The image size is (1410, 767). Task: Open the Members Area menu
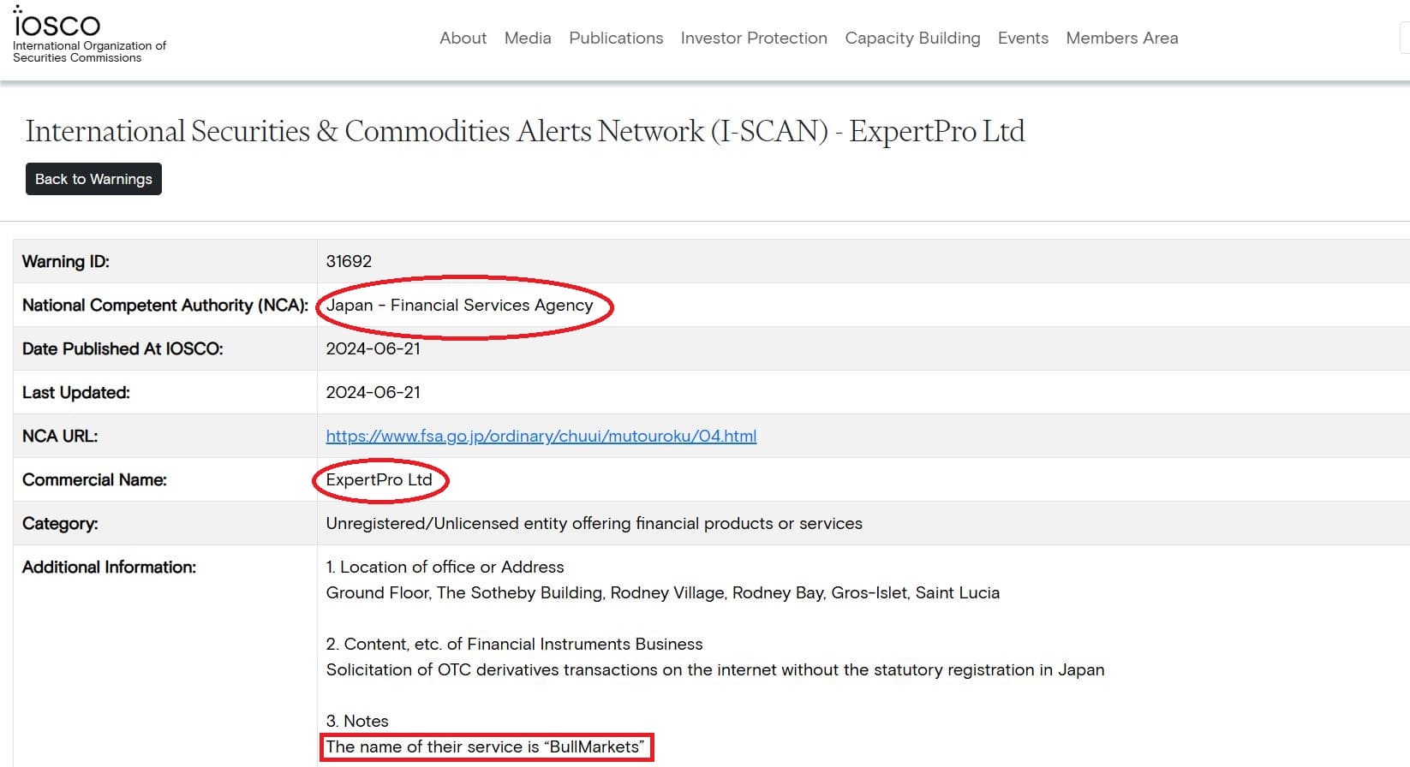[x=1121, y=39]
